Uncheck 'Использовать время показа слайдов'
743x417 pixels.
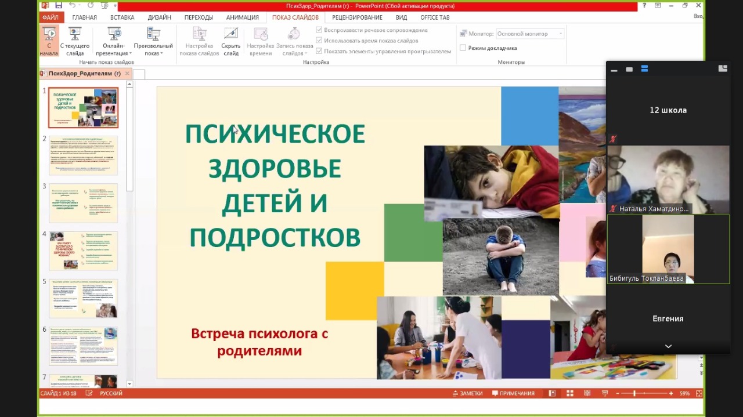(x=319, y=41)
